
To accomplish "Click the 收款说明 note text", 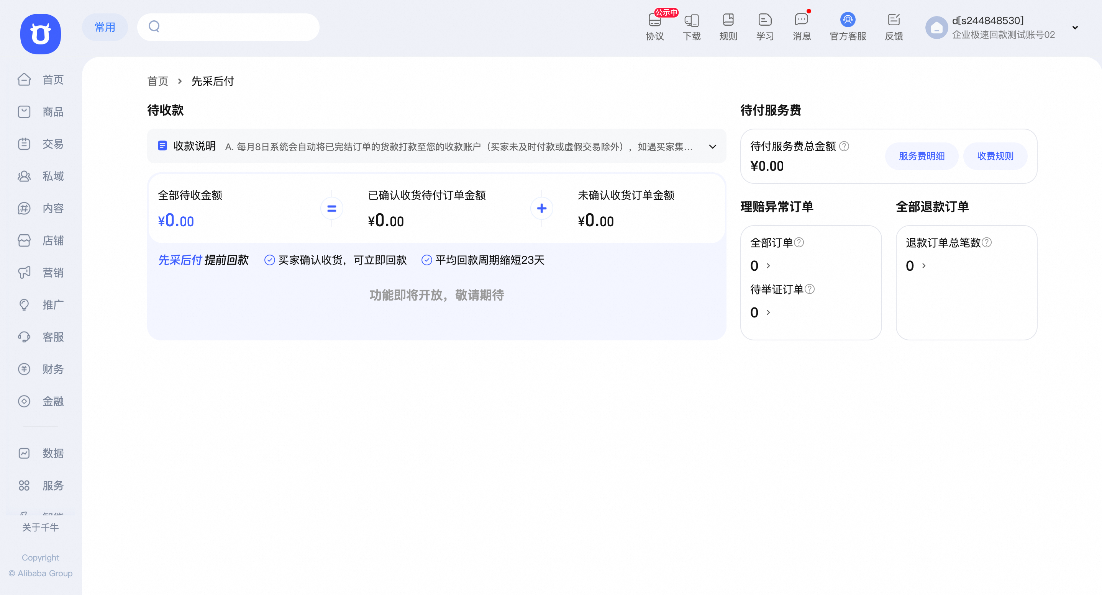I will [x=459, y=147].
